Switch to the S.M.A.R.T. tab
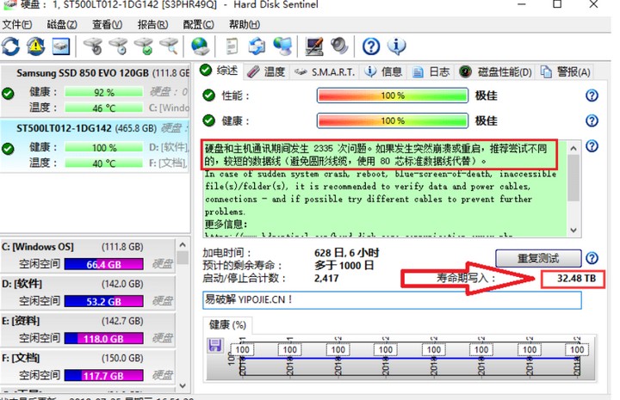 point(324,71)
